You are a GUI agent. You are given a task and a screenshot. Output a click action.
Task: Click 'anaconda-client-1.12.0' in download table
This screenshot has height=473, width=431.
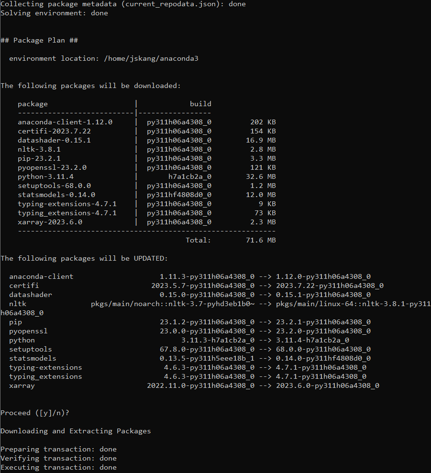click(x=65, y=122)
